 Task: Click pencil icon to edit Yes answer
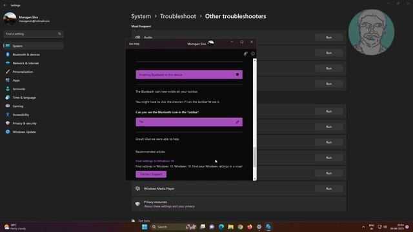pos(237,122)
